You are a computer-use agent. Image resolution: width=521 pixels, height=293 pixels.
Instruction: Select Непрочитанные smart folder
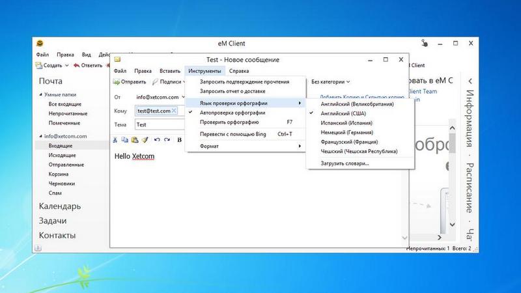tap(68, 113)
